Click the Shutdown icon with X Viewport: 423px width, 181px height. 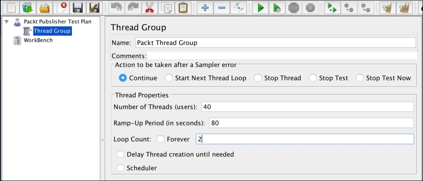310,8
